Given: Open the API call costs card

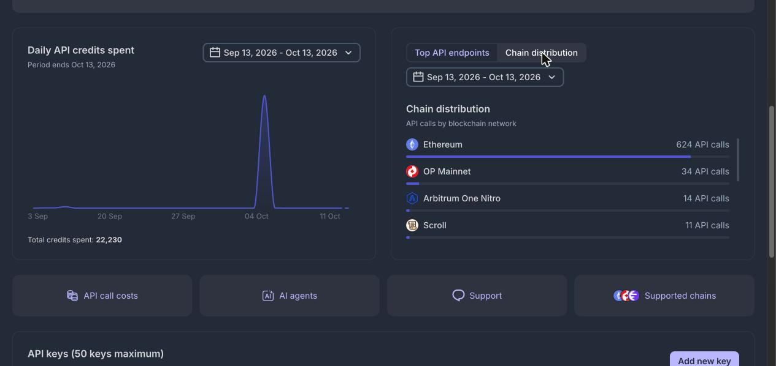Looking at the screenshot, I should (x=102, y=296).
